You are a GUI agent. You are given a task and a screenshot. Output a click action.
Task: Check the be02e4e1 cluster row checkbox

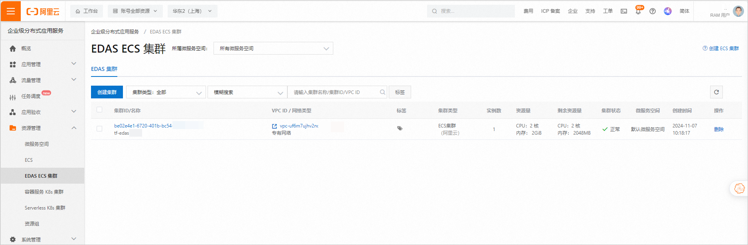pos(99,129)
